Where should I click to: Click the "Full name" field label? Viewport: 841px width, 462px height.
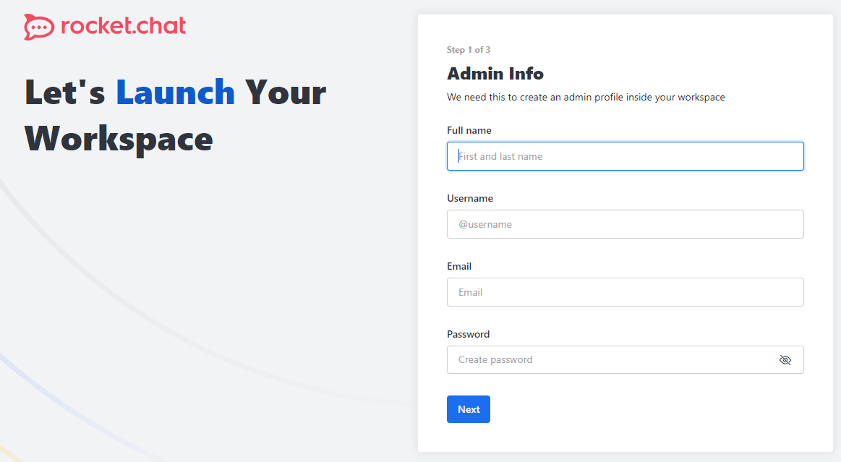point(469,130)
